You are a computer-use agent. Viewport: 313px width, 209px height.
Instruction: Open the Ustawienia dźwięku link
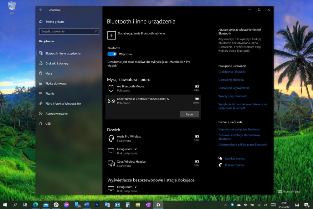click(x=231, y=80)
